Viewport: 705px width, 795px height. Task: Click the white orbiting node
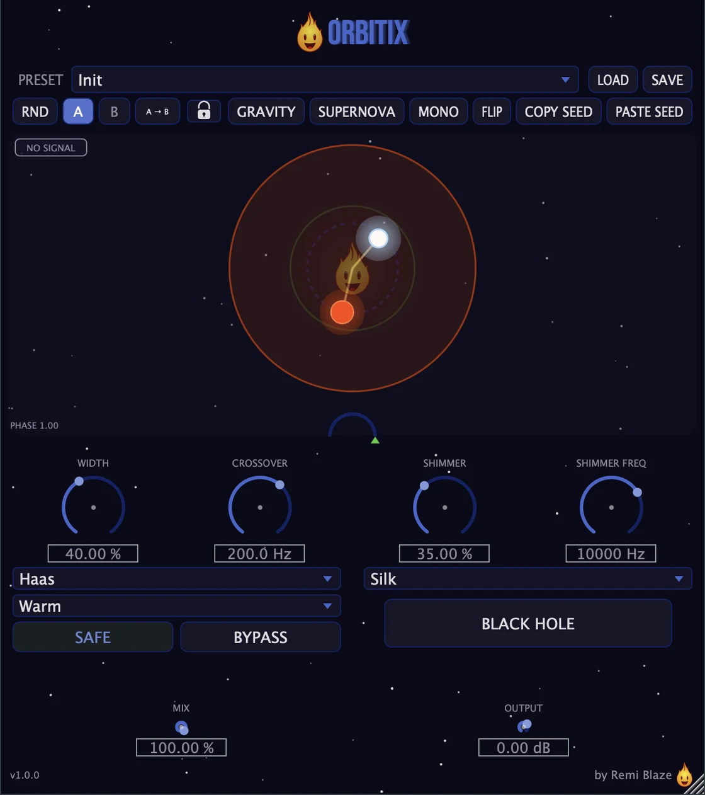(378, 238)
